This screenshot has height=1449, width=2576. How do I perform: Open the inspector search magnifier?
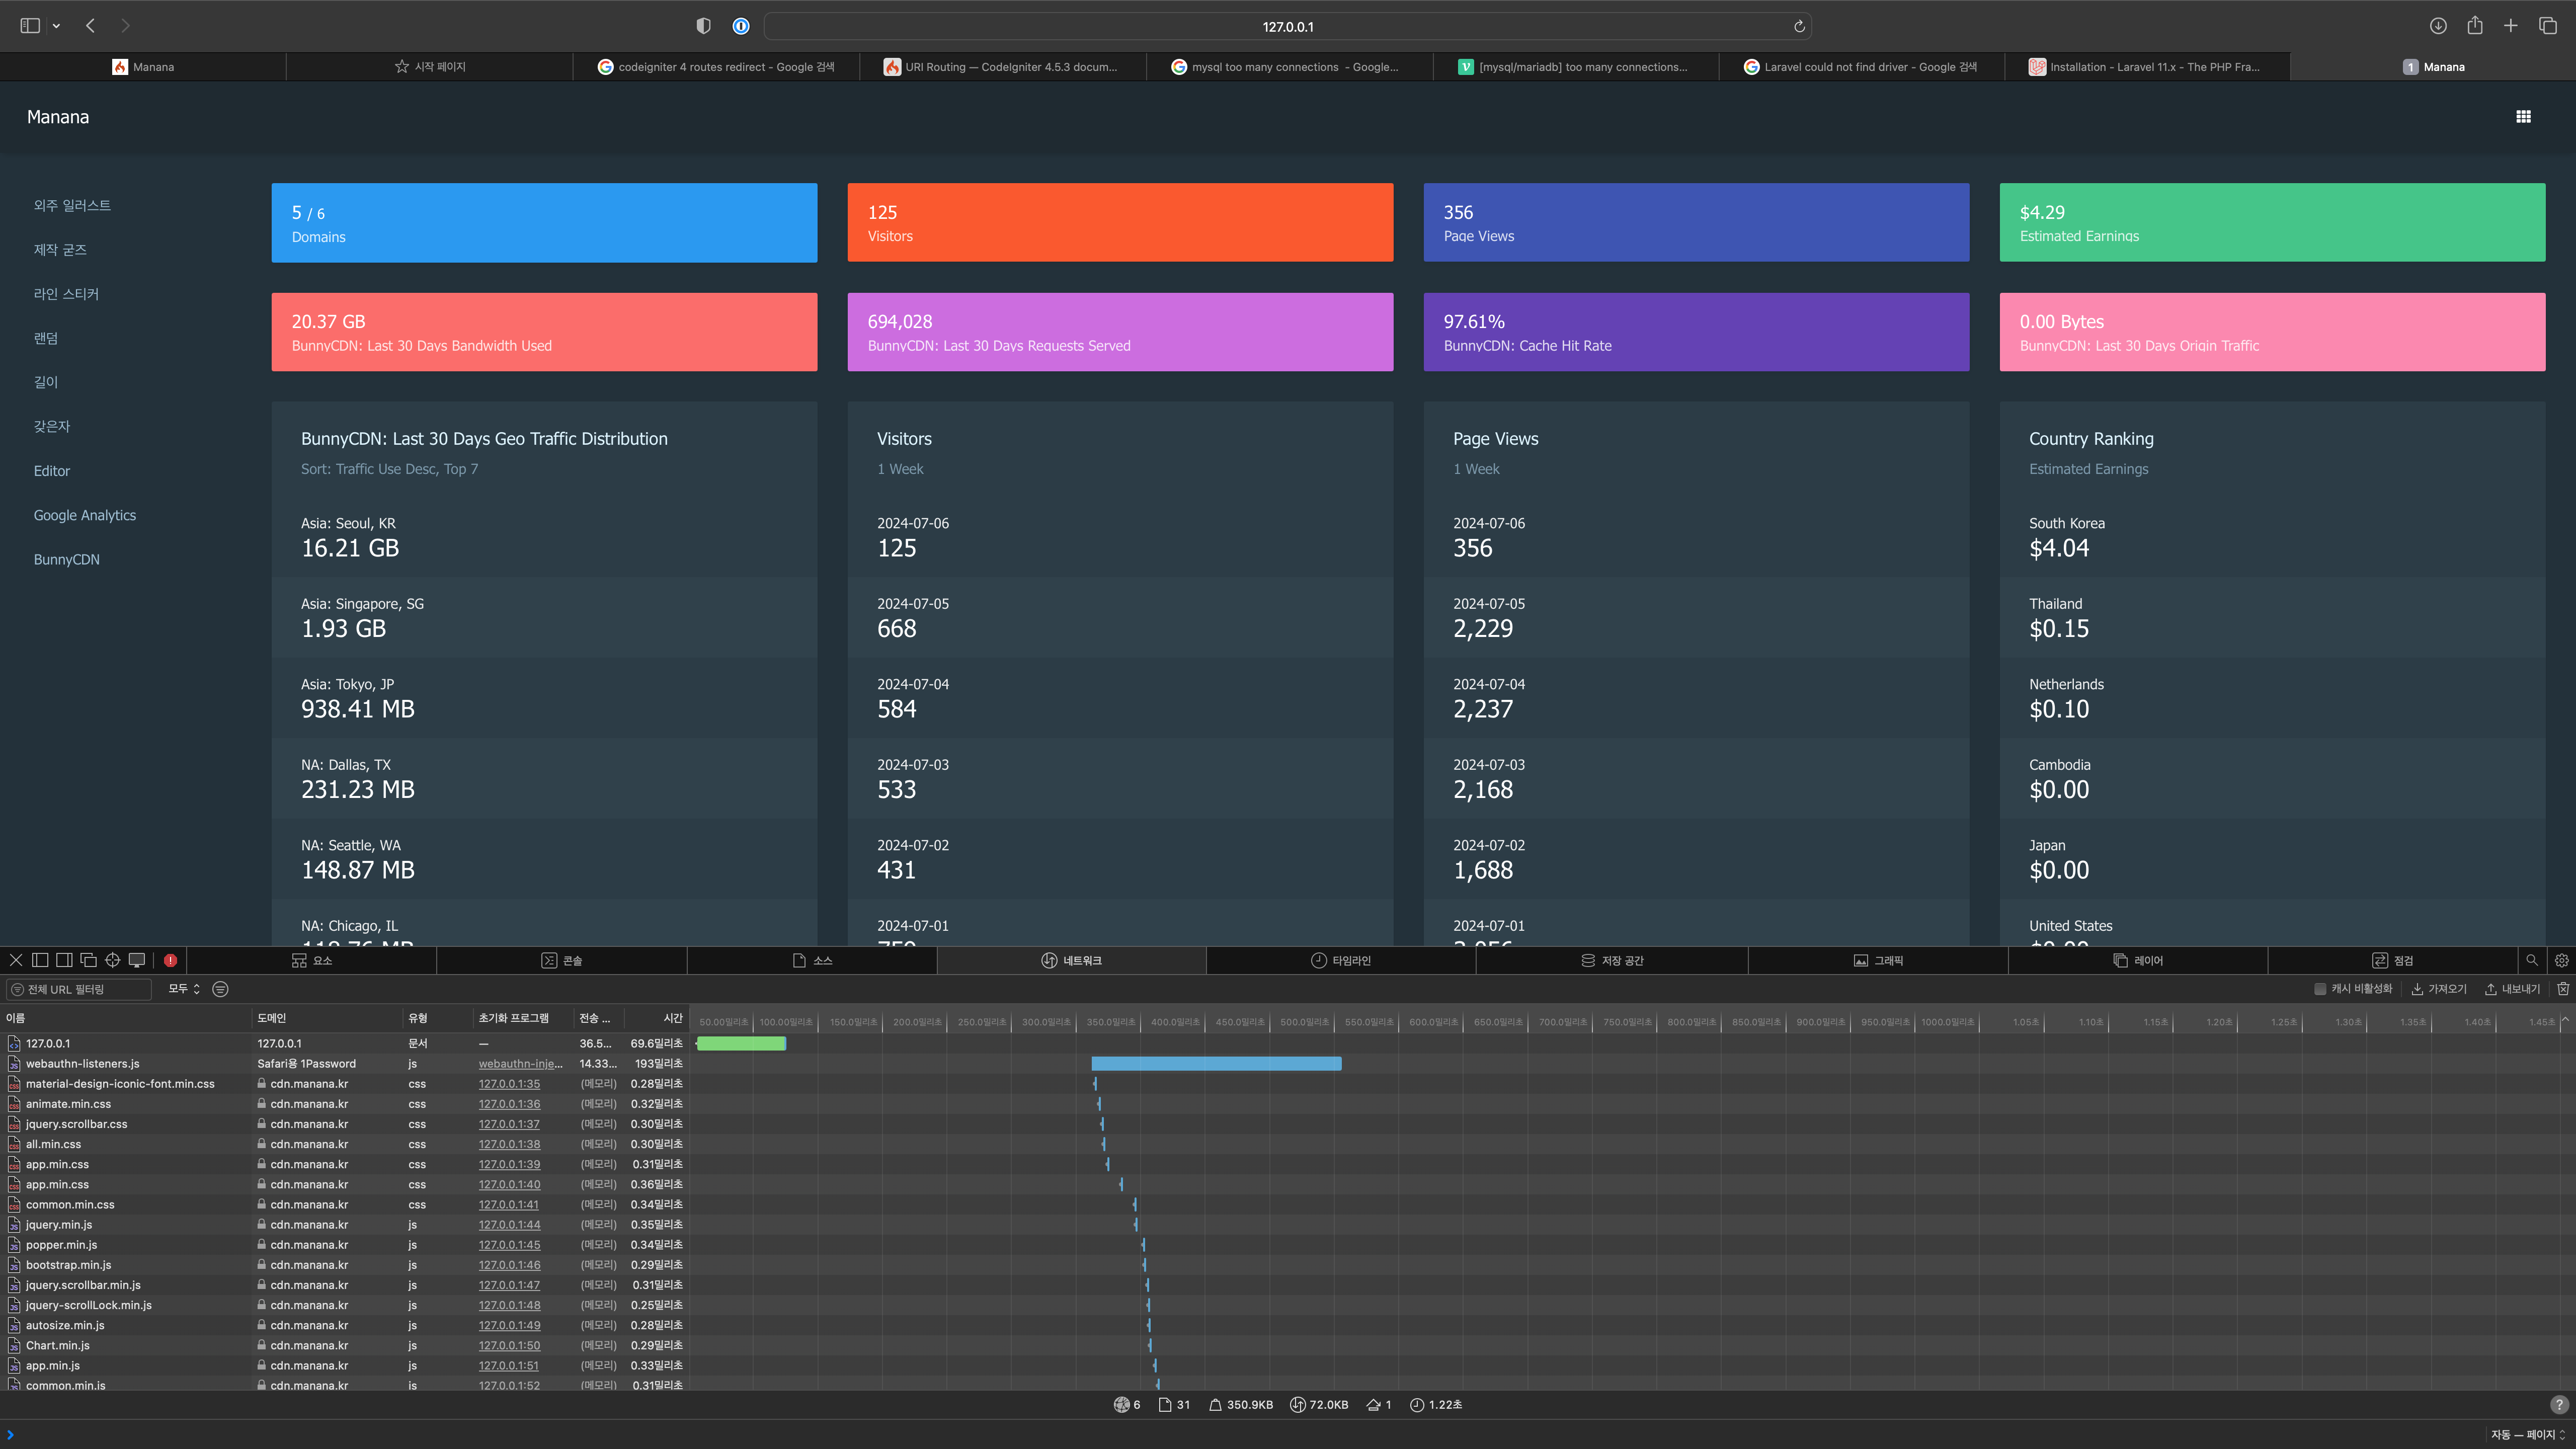[x=2531, y=960]
